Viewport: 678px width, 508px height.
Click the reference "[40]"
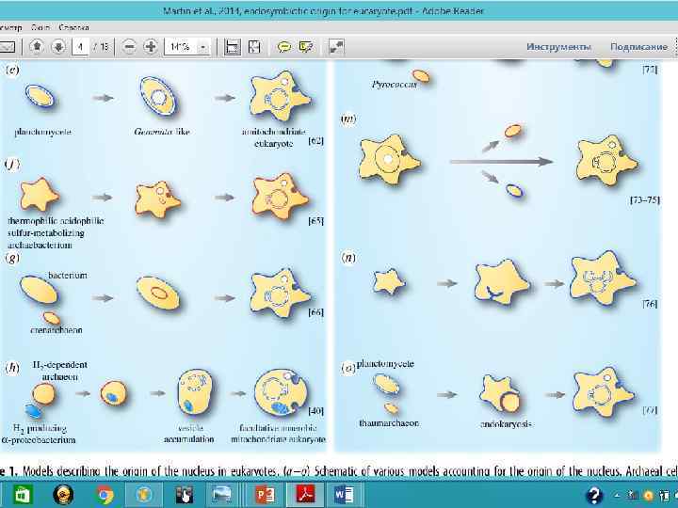pos(315,410)
